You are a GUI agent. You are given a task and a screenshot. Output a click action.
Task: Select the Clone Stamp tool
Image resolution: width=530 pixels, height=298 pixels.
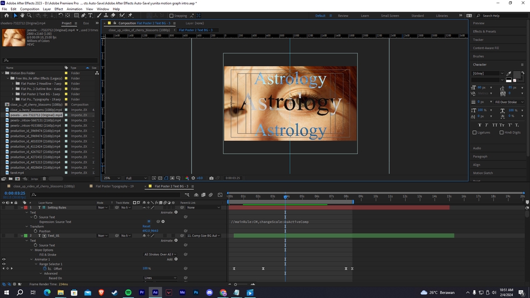tap(106, 15)
